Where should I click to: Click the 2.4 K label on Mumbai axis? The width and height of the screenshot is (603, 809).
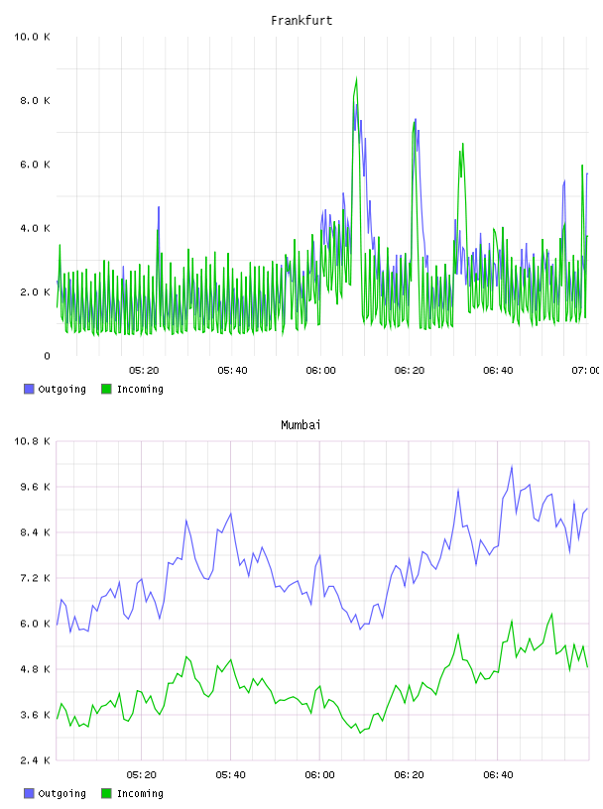(35, 760)
